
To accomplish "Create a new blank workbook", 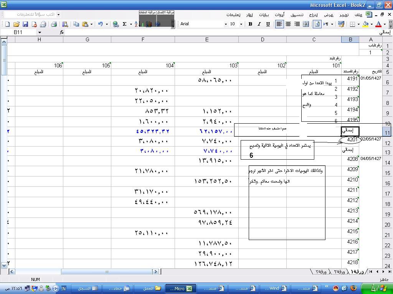I will click(x=8, y=24).
